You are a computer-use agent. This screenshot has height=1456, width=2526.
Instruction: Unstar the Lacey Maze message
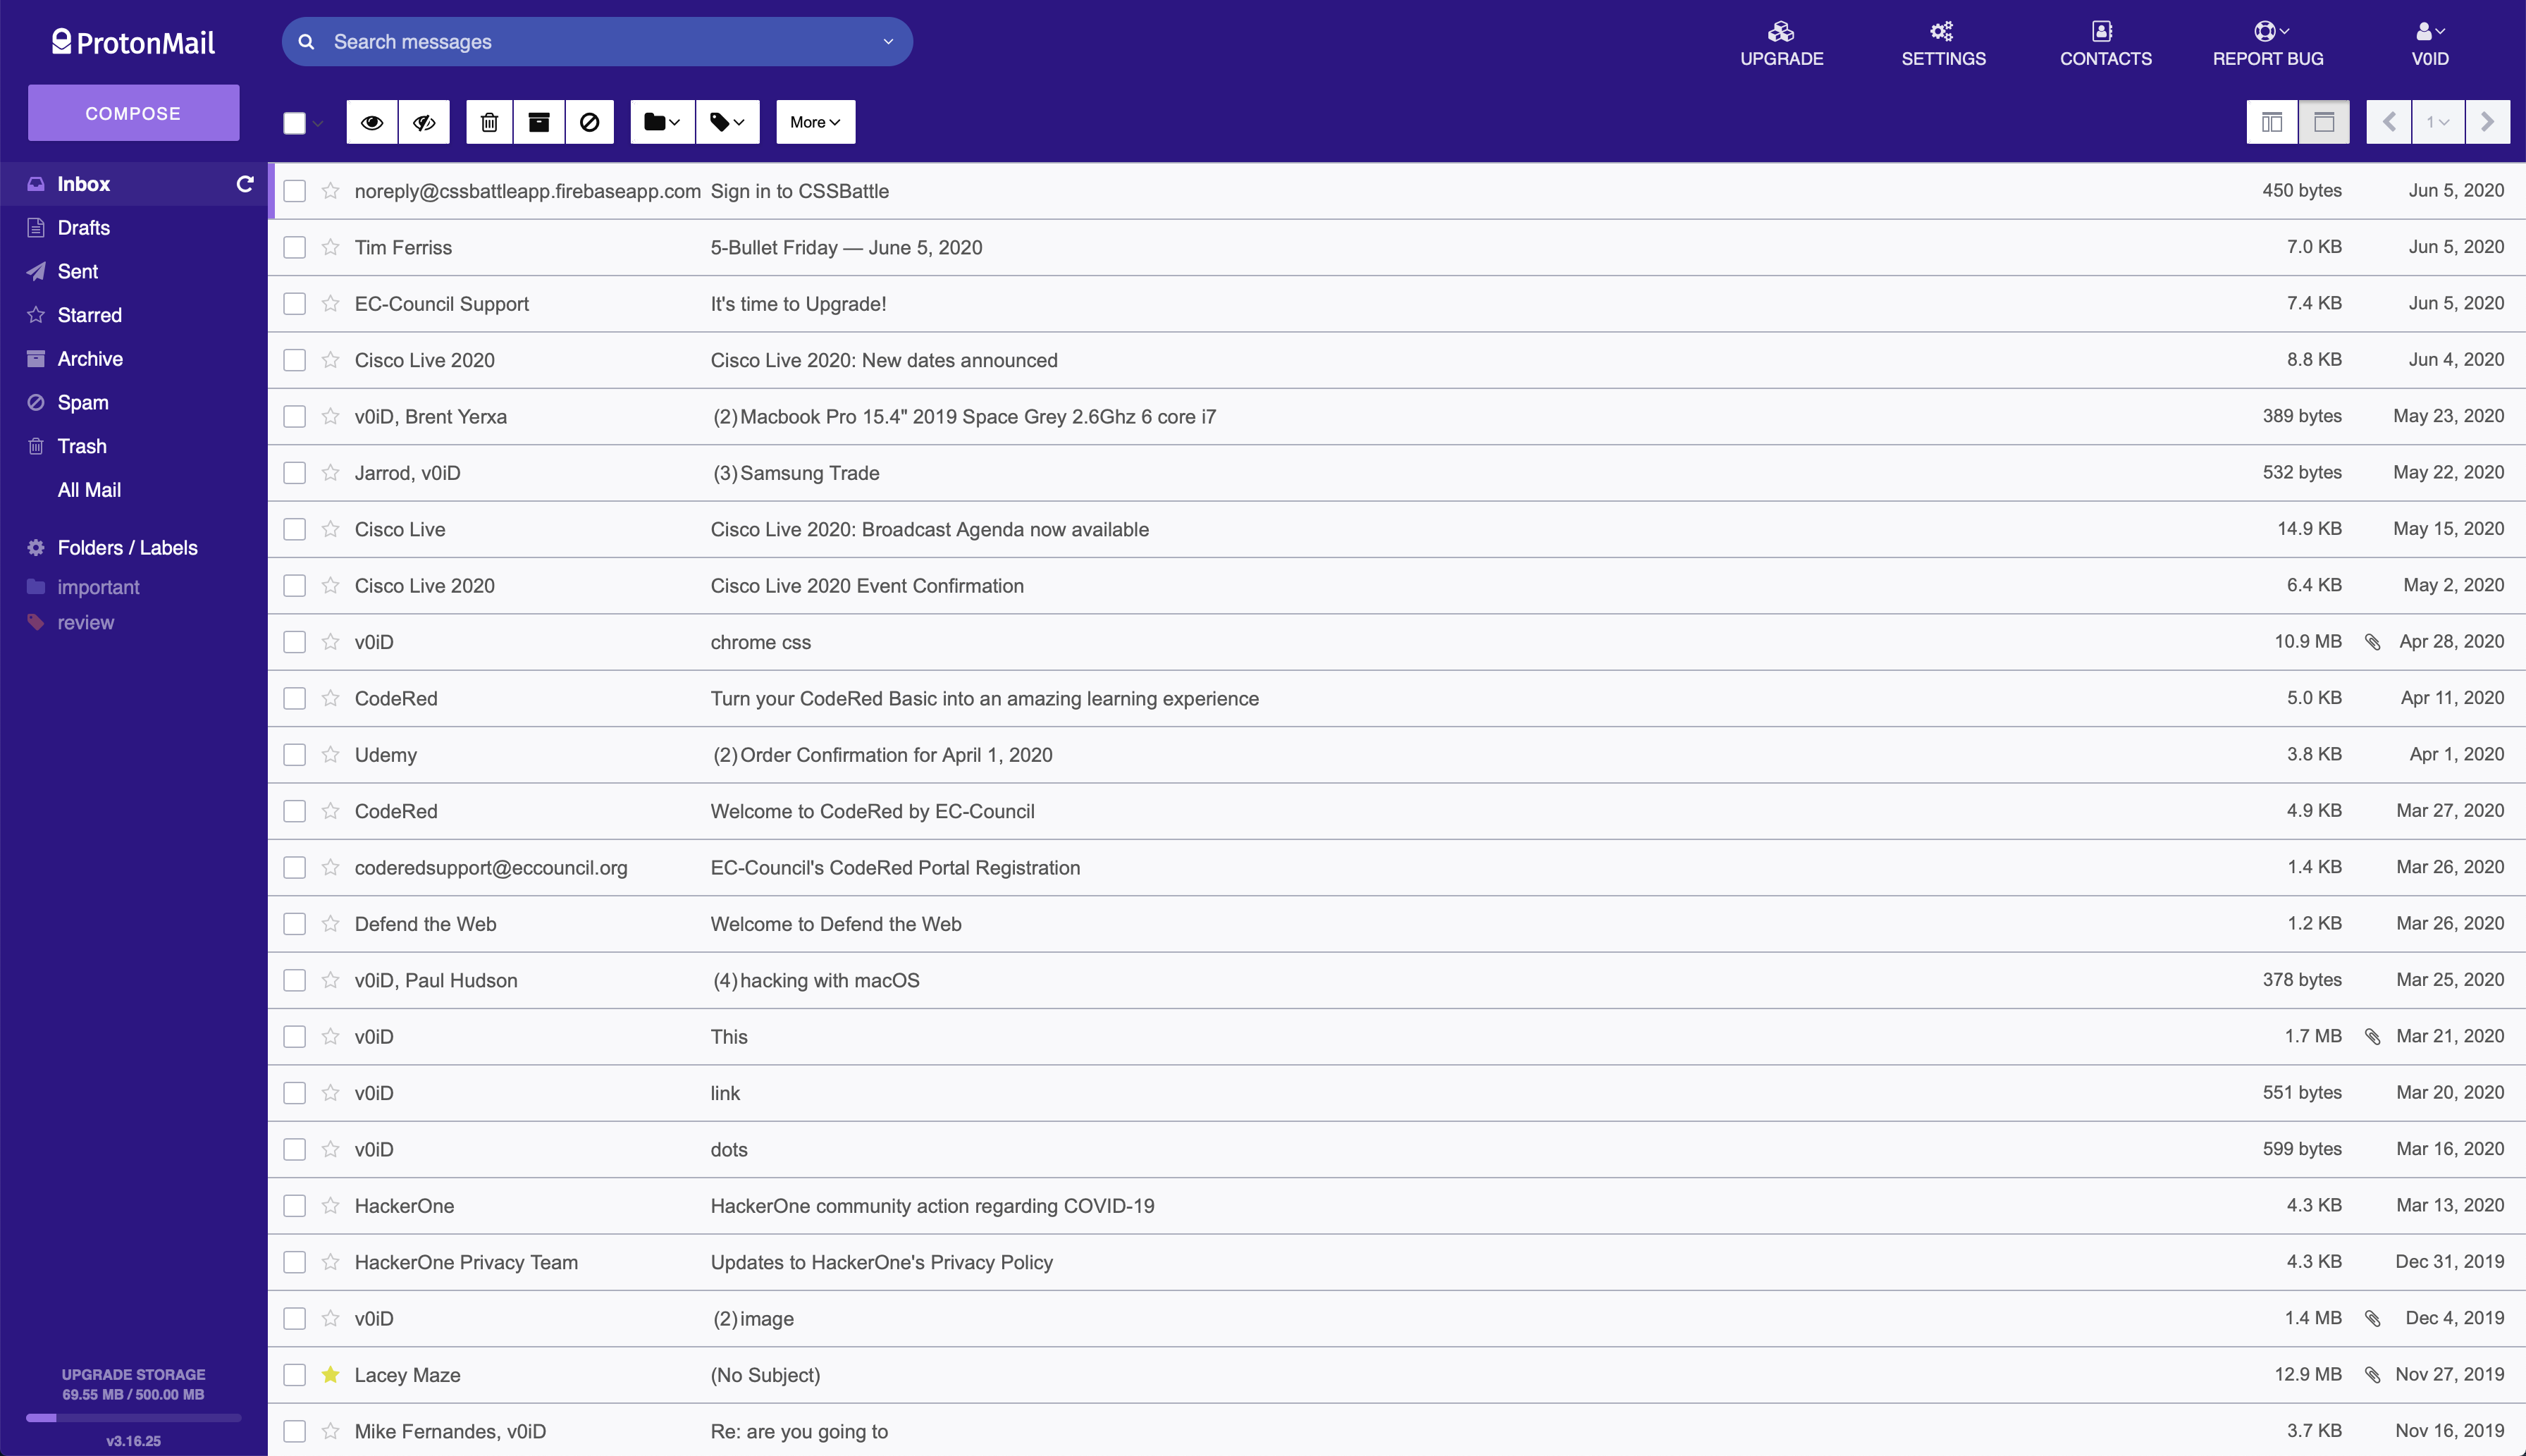click(x=331, y=1375)
